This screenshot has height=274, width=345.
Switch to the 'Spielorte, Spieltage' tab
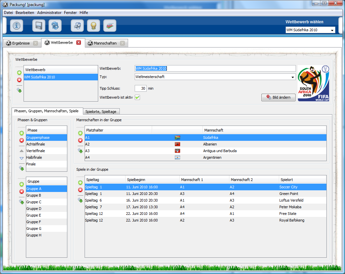coord(101,112)
